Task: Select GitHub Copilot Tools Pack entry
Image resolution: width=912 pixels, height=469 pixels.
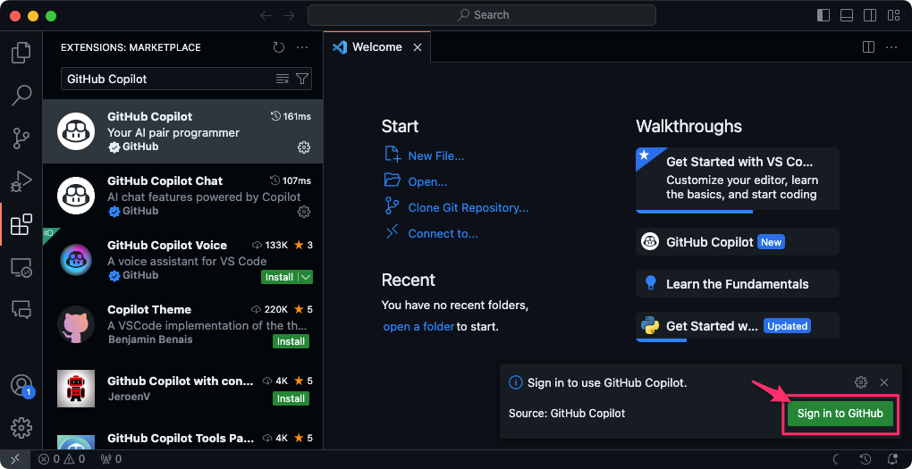Action: pos(182,439)
